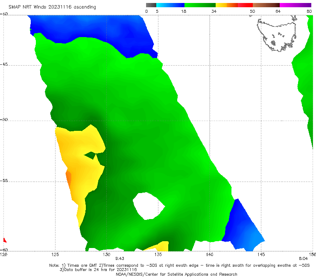The image size is (316, 277).
Task: Click the colorbar label "5"
Action: (x=157, y=11)
